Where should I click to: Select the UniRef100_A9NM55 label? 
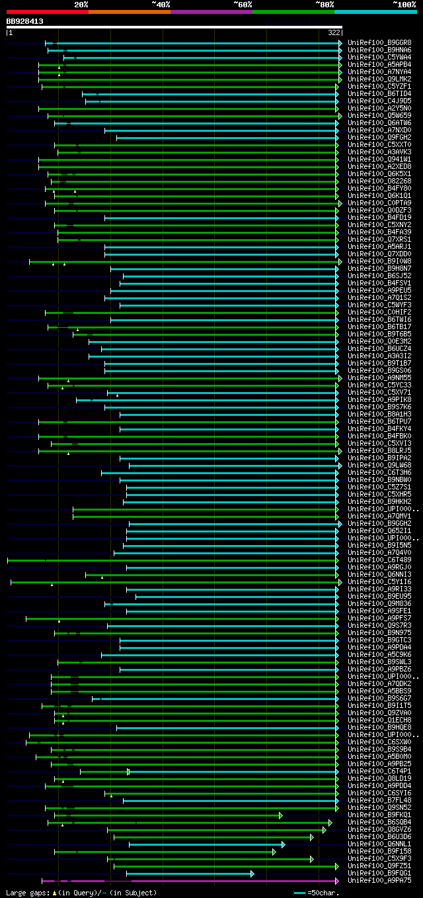[379, 377]
